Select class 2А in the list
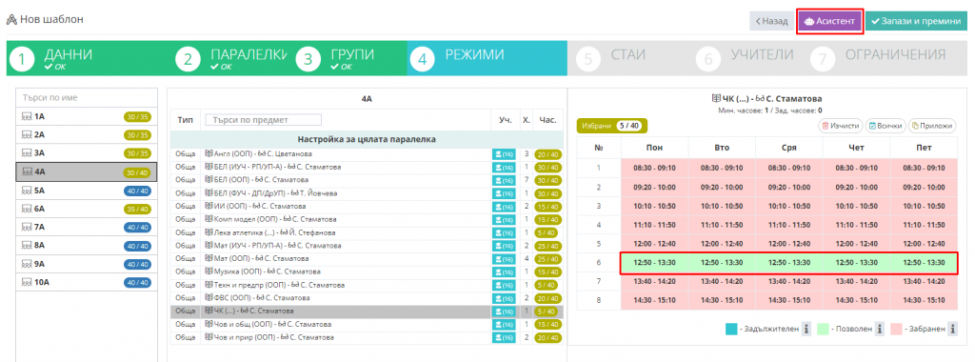This screenshot has width=975, height=362. tap(87, 134)
